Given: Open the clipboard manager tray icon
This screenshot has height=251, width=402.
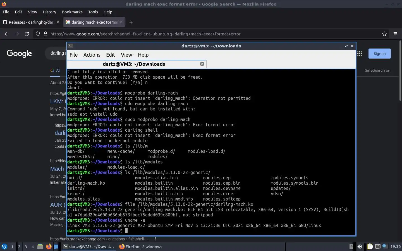Looking at the screenshot, I should coord(370,247).
